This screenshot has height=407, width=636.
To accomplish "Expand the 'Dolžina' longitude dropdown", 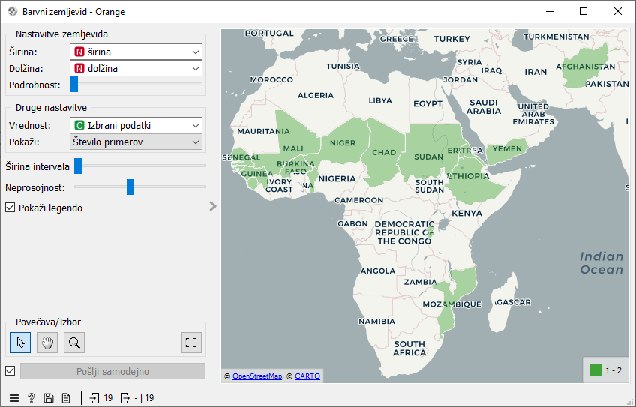I will 136,68.
